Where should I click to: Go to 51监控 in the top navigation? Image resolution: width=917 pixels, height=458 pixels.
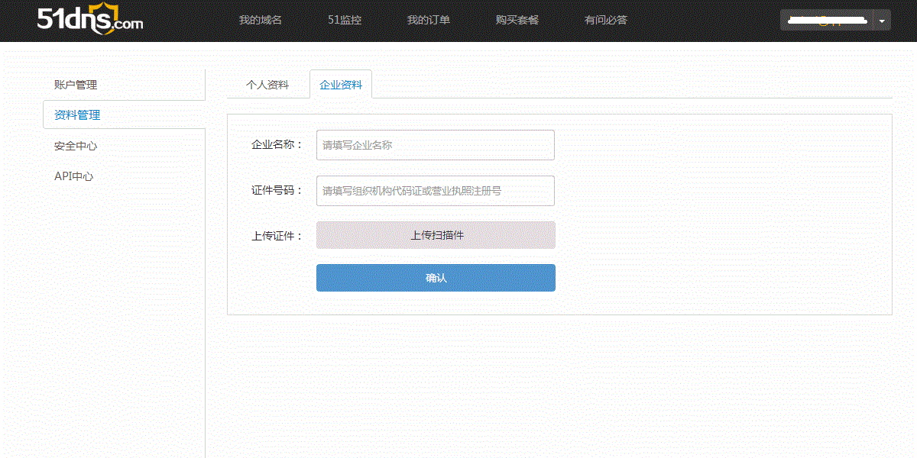click(x=345, y=20)
